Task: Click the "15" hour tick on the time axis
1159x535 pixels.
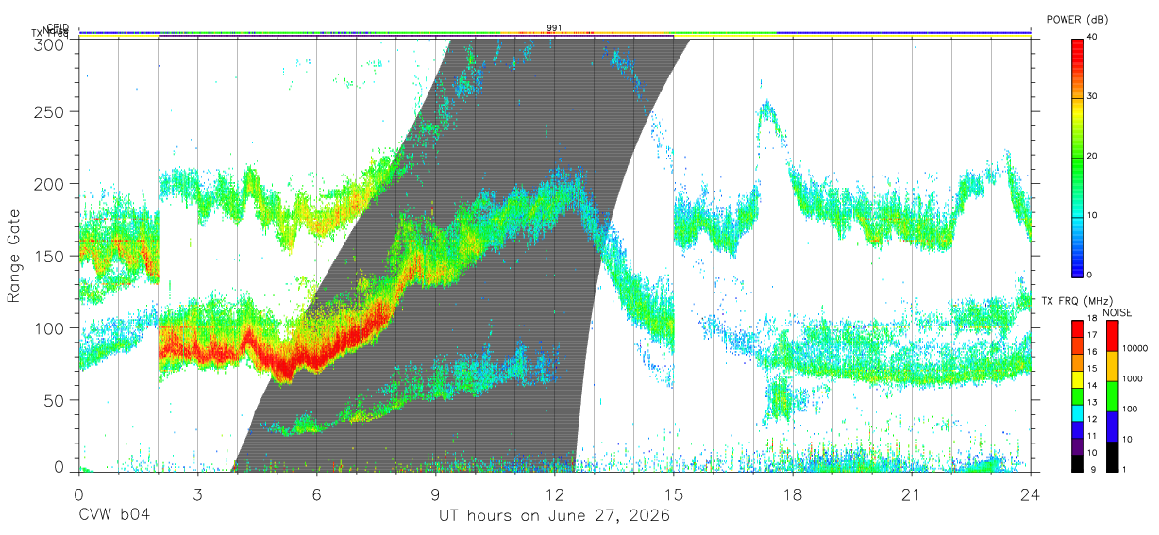Action: point(673,494)
